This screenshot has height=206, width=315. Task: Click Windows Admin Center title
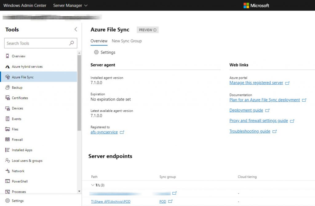pyautogui.click(x=25, y=6)
